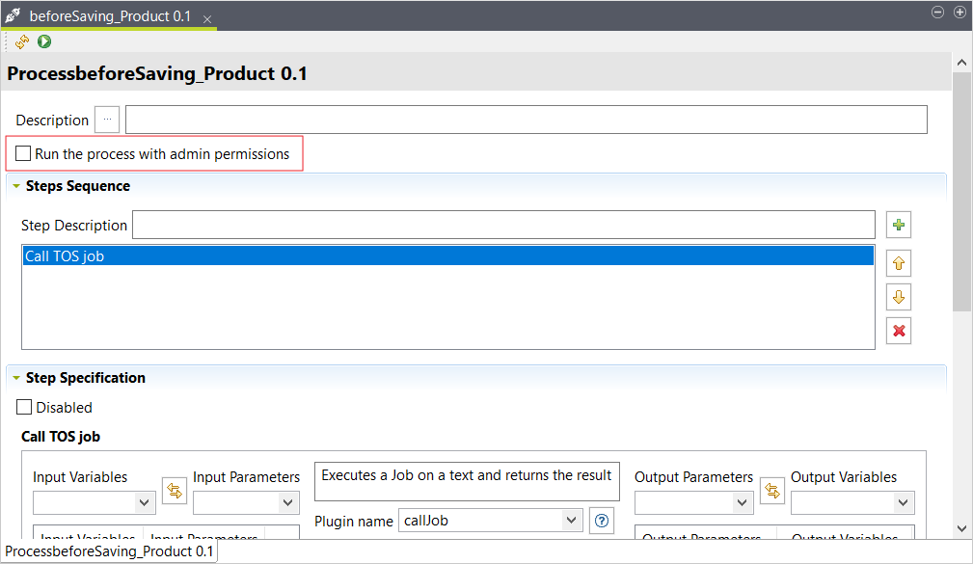This screenshot has height=564, width=973.
Task: Click the link icon beside Output Parameters
Action: pyautogui.click(x=772, y=491)
